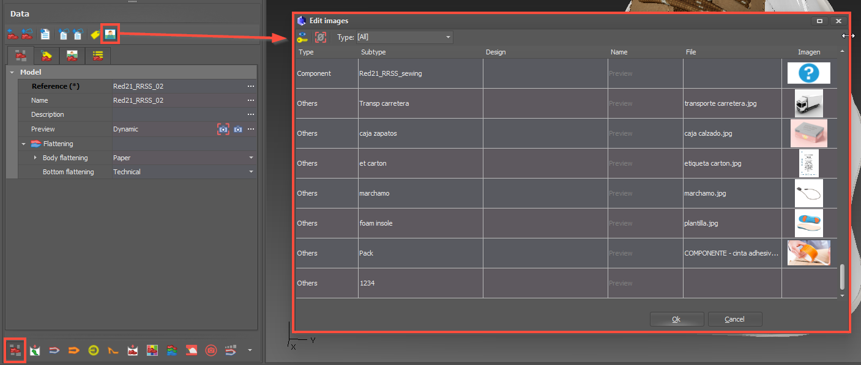Screen dimensions: 861x365
Task: Click the Edit images vertical scrollbar thumb
Action: [x=842, y=276]
